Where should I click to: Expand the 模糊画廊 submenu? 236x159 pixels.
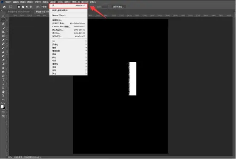pos(68,51)
